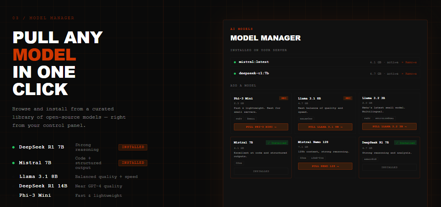The height and width of the screenshot is (207, 441).
Task: Click 'Phi-3 Mini' in the left feature list
Action: (x=35, y=195)
